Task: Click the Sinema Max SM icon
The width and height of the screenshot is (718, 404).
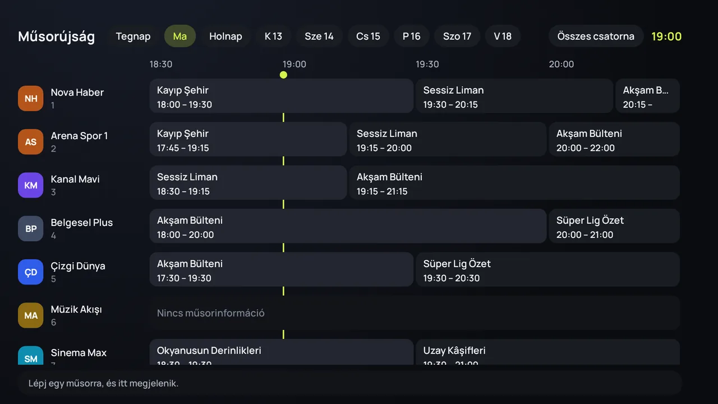Action: [30, 356]
